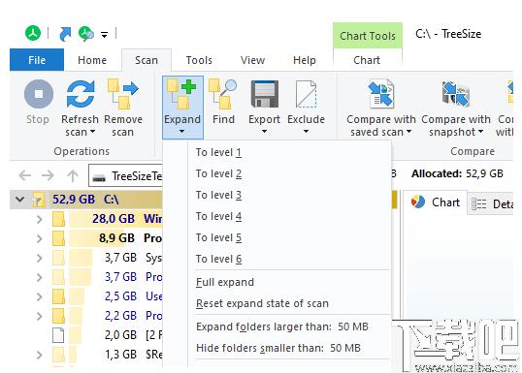The height and width of the screenshot is (373, 522).
Task: Select Reset expand state of scan
Action: tap(277, 303)
